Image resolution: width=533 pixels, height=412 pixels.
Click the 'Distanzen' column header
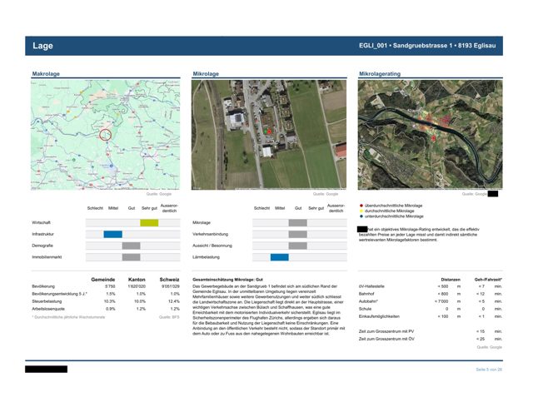[451, 280]
